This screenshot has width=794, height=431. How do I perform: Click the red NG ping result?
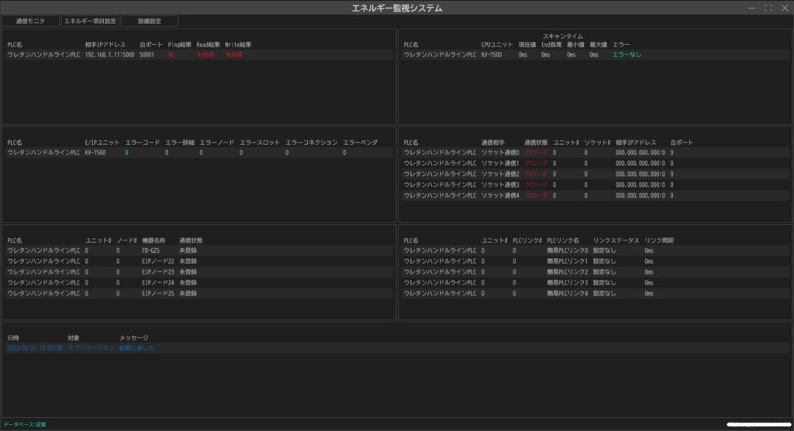pos(171,55)
